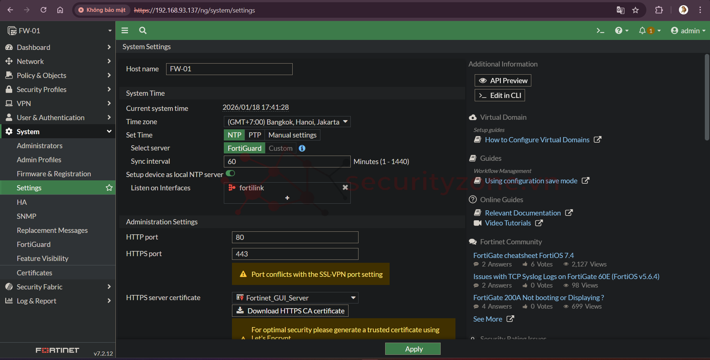Click Download HTTPS CA certificate button
The height and width of the screenshot is (360, 710).
point(290,311)
